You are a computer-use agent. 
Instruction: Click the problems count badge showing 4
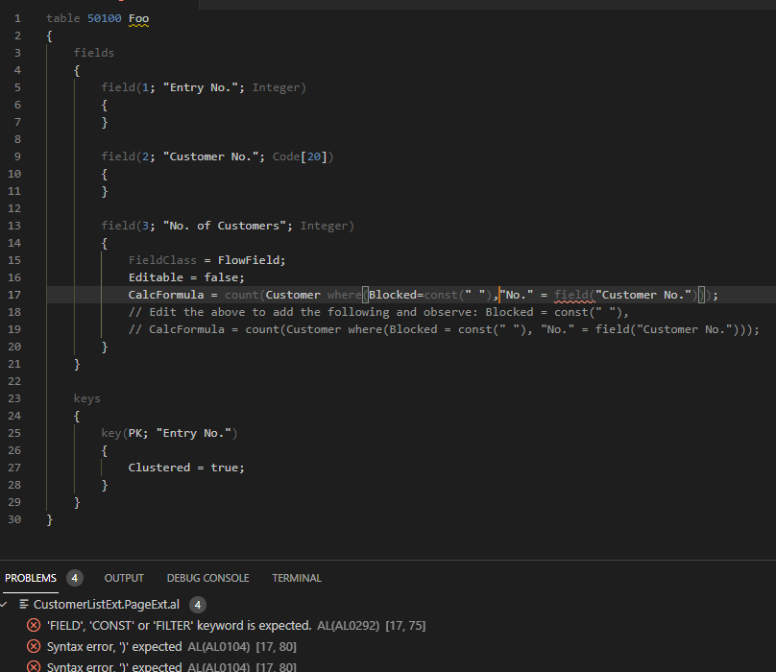click(x=74, y=577)
